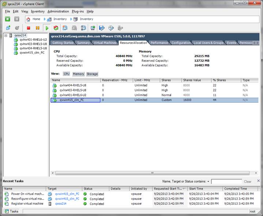263x216 pixels.
Task: Sort tasks by Requested Start Time column
Action: pyautogui.click(x=170, y=189)
